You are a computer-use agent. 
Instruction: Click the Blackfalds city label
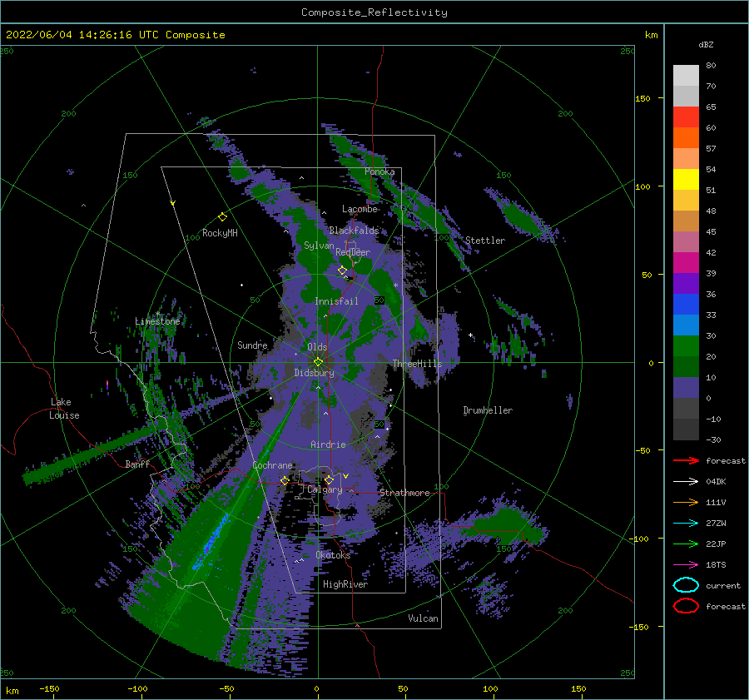354,231
